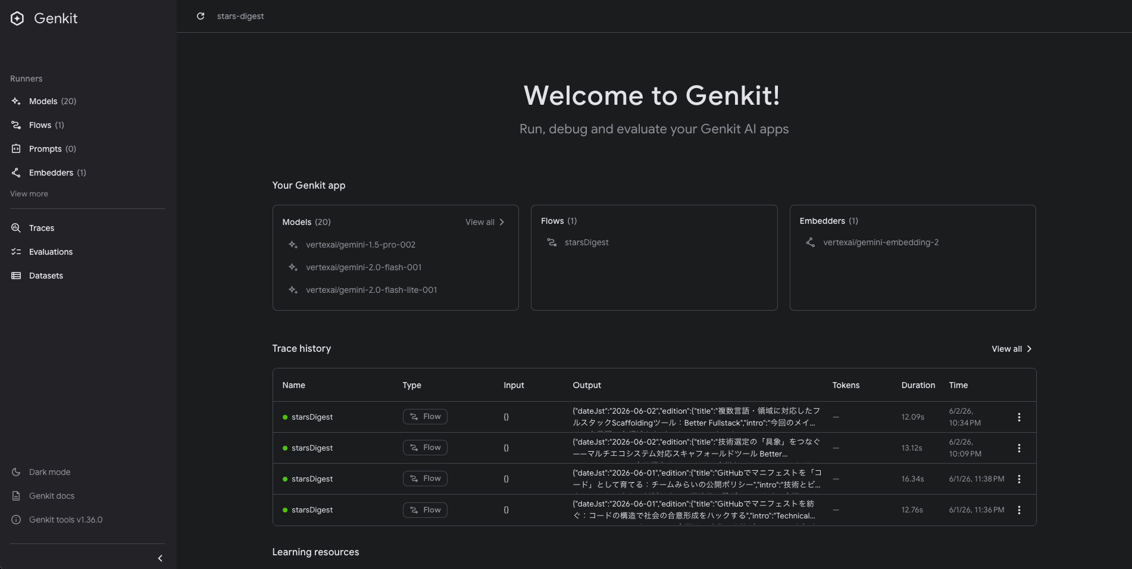1132x569 pixels.
Task: Open Models in the sidebar
Action: coord(52,101)
